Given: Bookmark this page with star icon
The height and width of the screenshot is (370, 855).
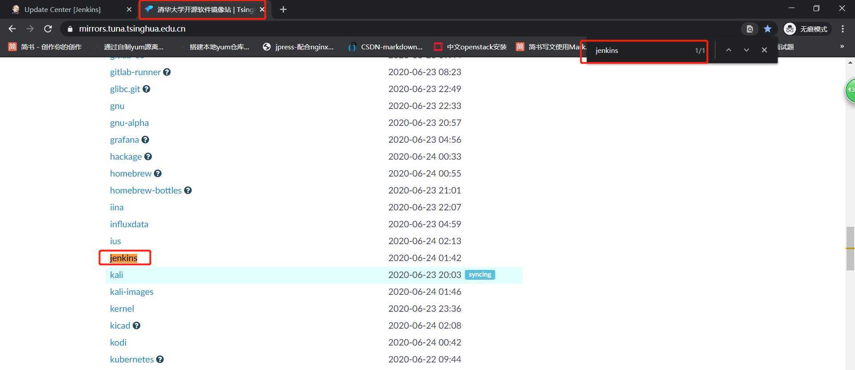Looking at the screenshot, I should [768, 29].
